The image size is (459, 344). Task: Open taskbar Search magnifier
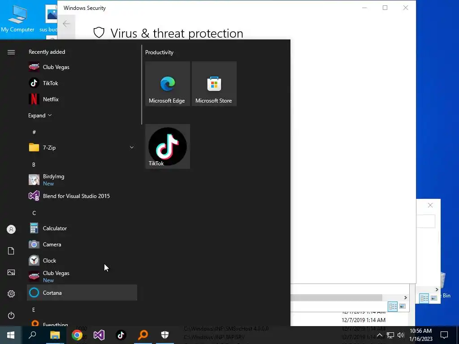[x=32, y=335]
